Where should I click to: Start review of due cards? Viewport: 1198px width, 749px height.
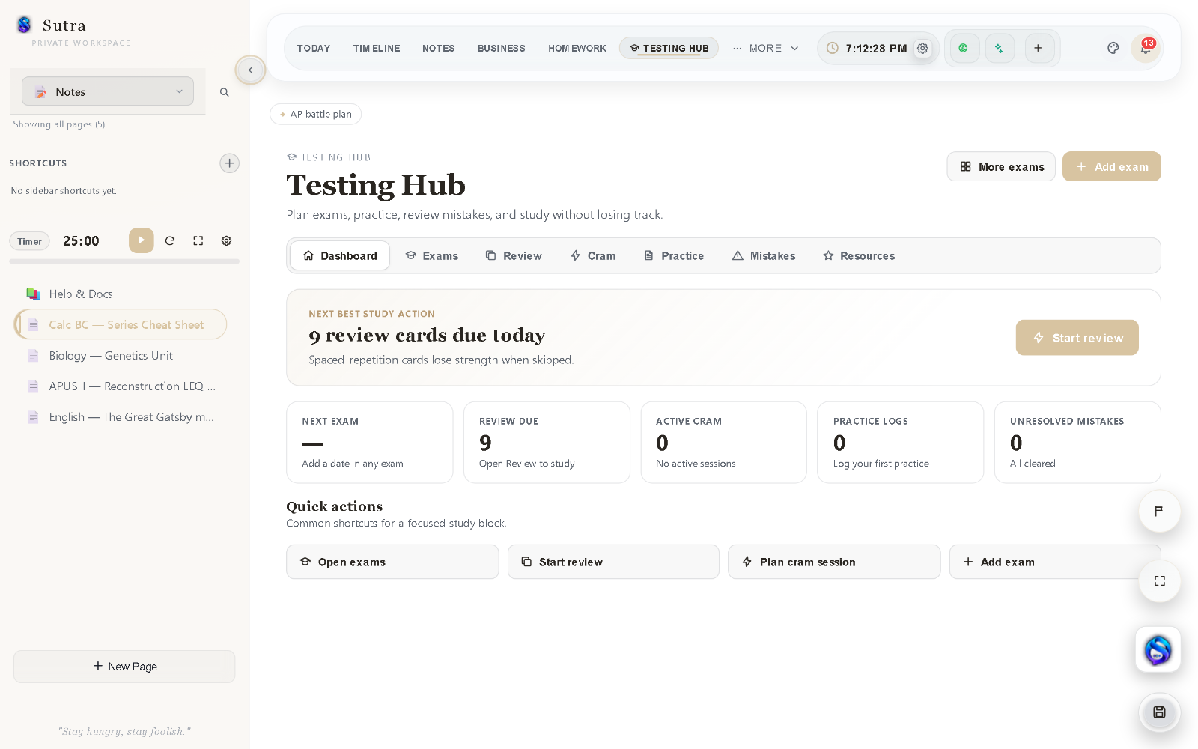coord(1077,338)
